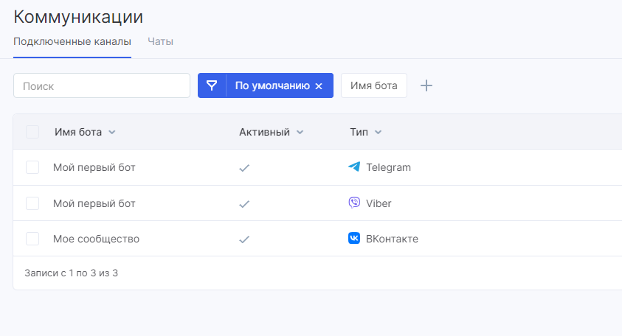Open Тип column dropdown arrow
The height and width of the screenshot is (336, 622).
[378, 133]
